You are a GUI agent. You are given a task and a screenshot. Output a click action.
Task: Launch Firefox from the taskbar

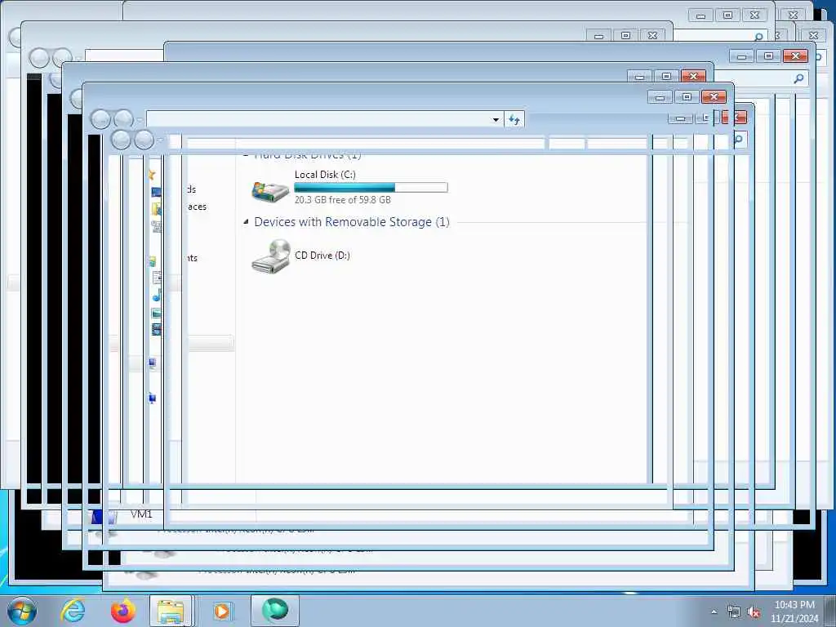click(x=123, y=611)
